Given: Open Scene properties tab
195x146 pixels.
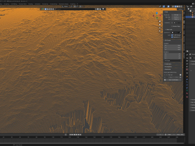Looking at the screenshot, I should click(187, 67).
